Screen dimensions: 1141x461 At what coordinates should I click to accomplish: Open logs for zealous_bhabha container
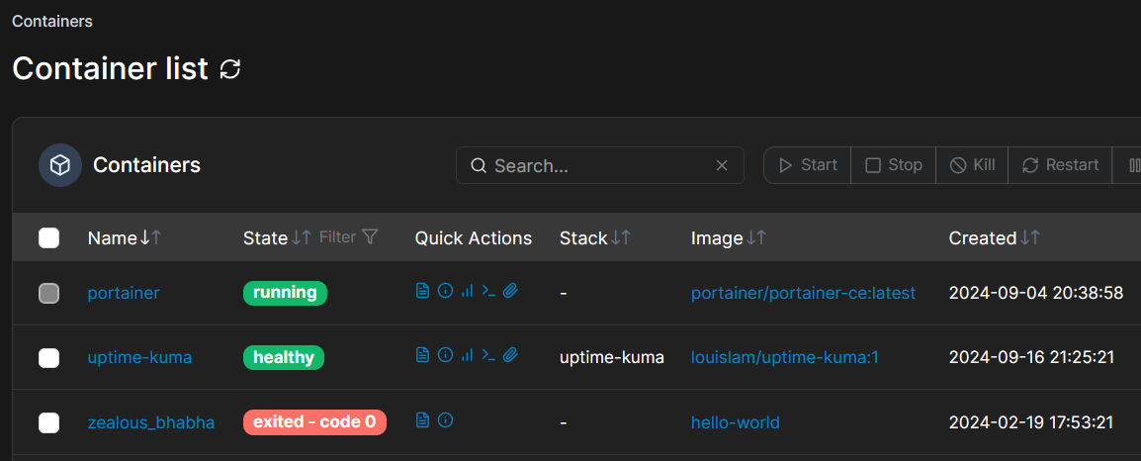422,420
